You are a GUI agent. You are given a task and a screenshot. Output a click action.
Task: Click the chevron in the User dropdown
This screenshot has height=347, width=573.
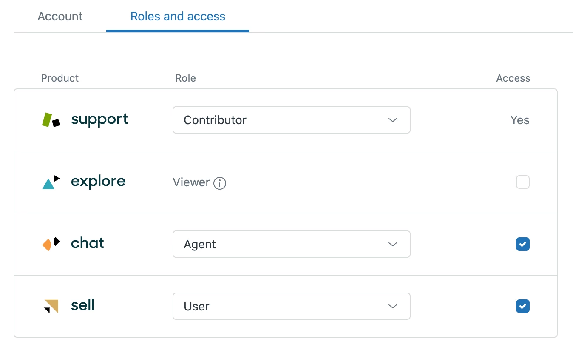[x=392, y=306]
